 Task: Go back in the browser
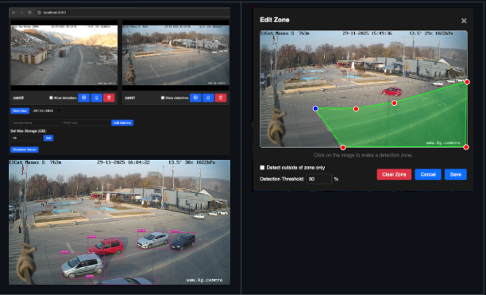13,13
